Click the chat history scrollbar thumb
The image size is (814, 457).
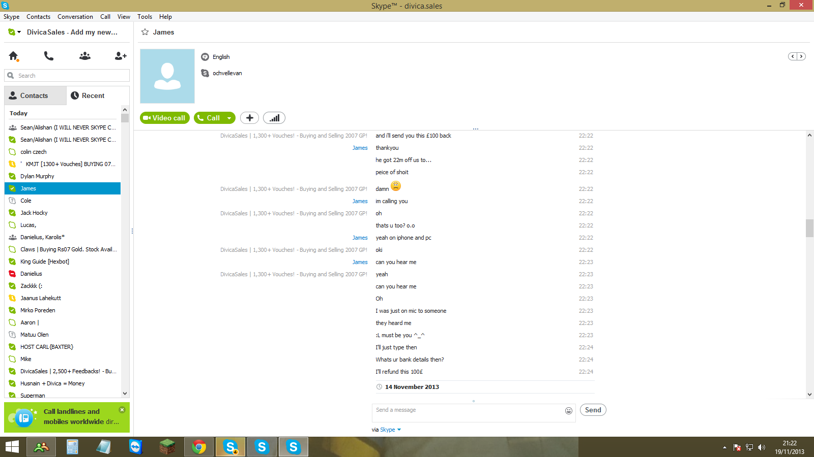[809, 228]
